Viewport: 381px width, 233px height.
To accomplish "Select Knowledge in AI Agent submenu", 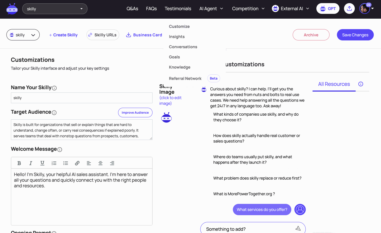I will (x=179, y=67).
